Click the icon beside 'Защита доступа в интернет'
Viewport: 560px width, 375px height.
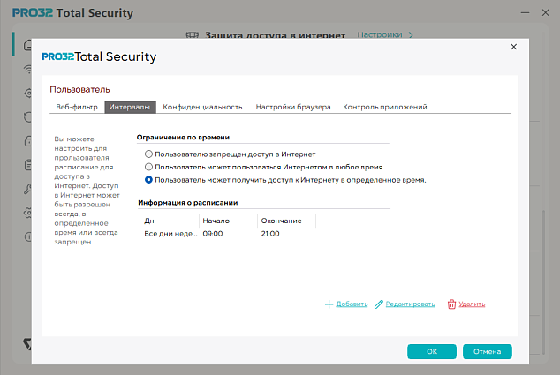tap(193, 35)
